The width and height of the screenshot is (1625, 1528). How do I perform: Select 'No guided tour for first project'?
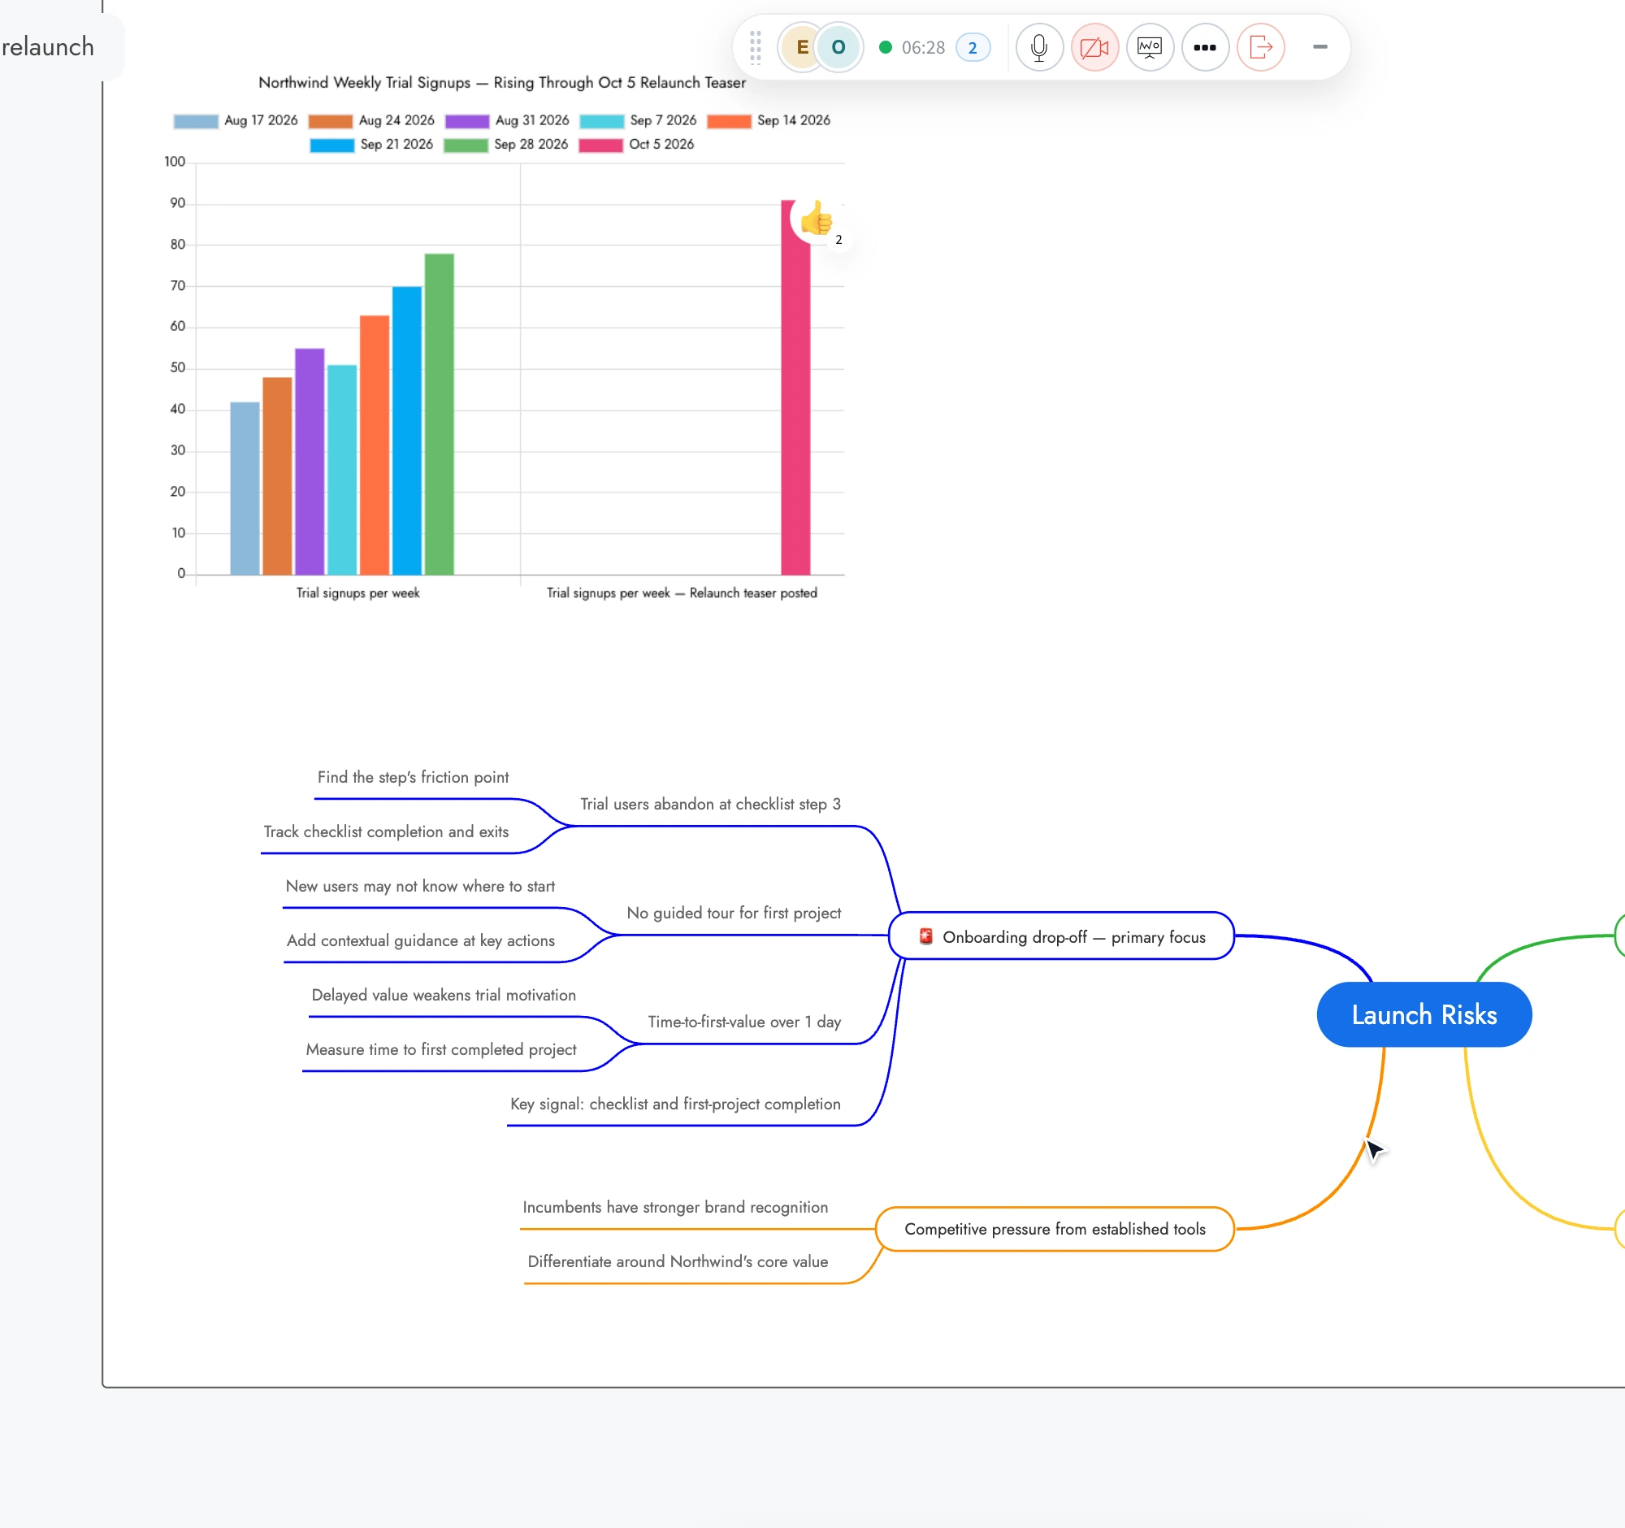(733, 914)
